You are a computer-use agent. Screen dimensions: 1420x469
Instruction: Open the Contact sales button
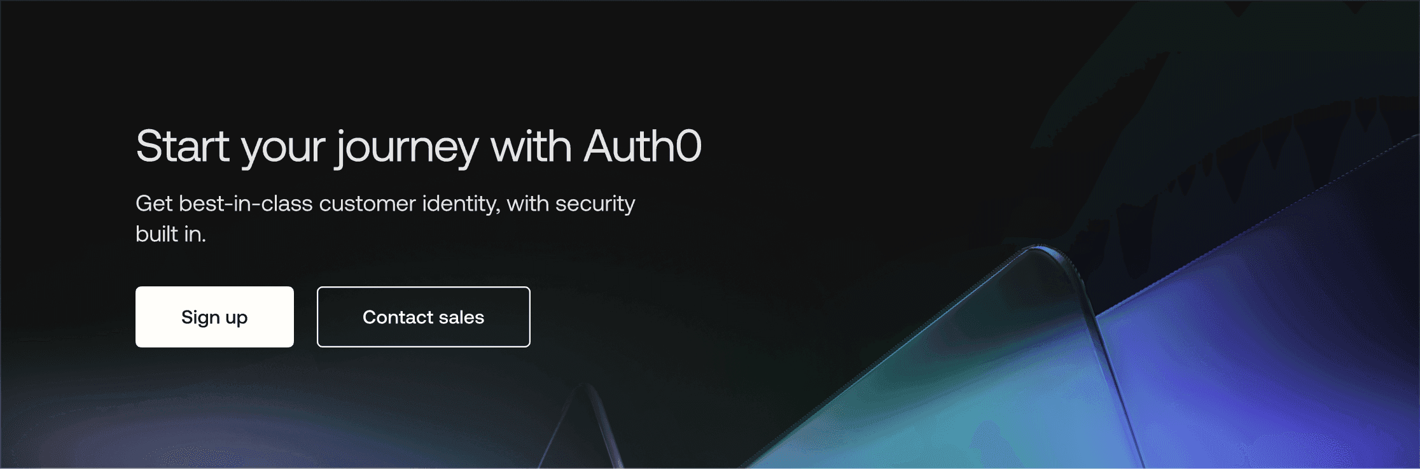(423, 317)
